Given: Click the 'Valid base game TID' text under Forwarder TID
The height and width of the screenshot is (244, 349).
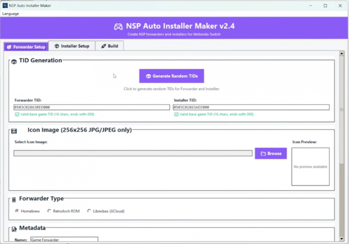Looking at the screenshot, I should tap(57, 114).
